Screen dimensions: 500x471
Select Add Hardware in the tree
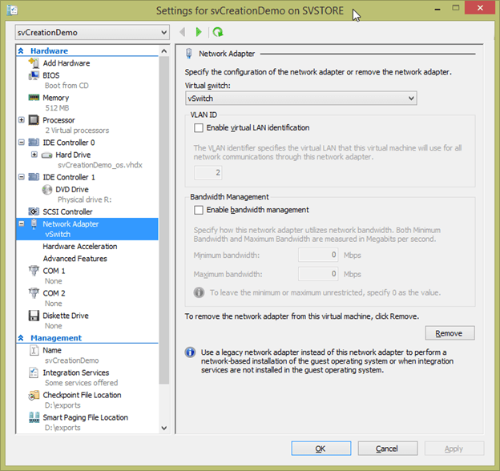pyautogui.click(x=67, y=63)
